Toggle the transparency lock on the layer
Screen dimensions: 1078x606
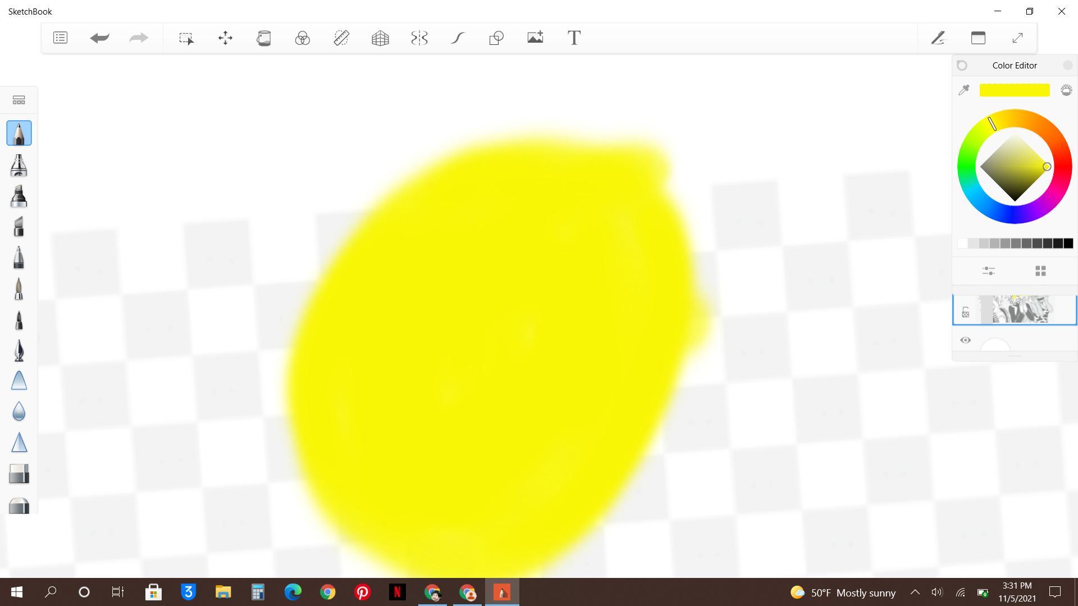tap(965, 313)
